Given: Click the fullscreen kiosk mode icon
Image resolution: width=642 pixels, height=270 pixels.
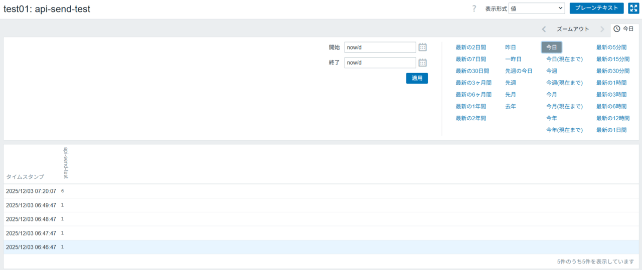Looking at the screenshot, I should [633, 9].
